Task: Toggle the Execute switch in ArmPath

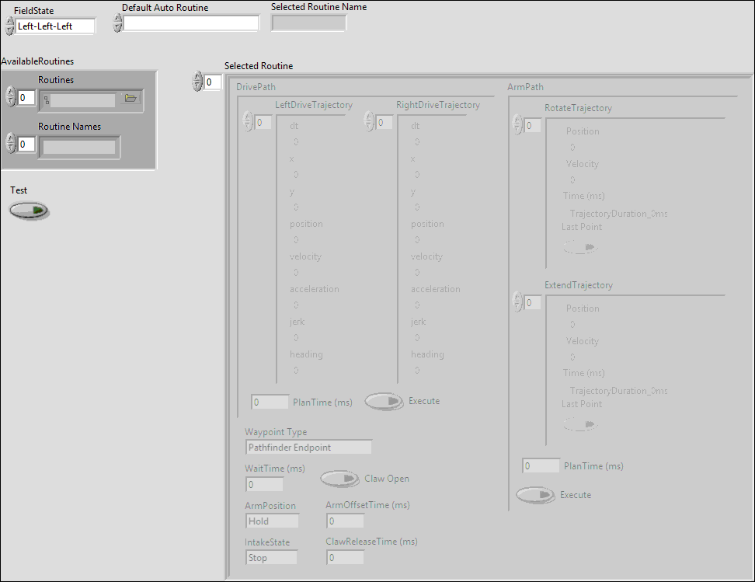Action: (534, 495)
